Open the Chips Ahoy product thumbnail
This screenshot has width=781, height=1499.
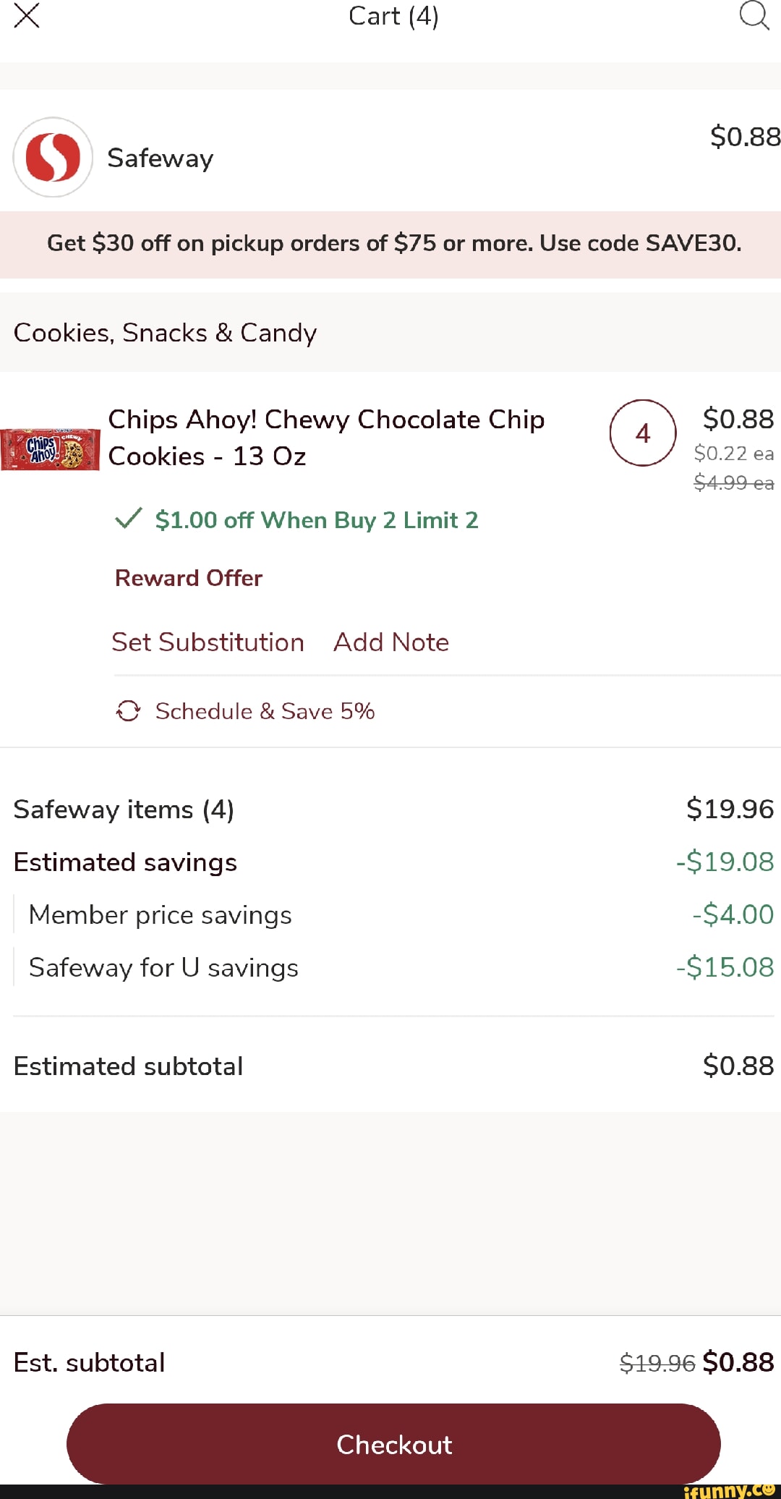tap(50, 449)
